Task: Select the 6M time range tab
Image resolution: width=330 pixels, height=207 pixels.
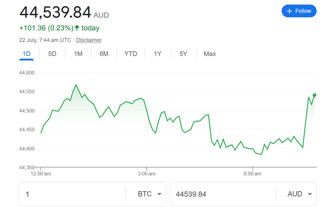Action: [104, 54]
